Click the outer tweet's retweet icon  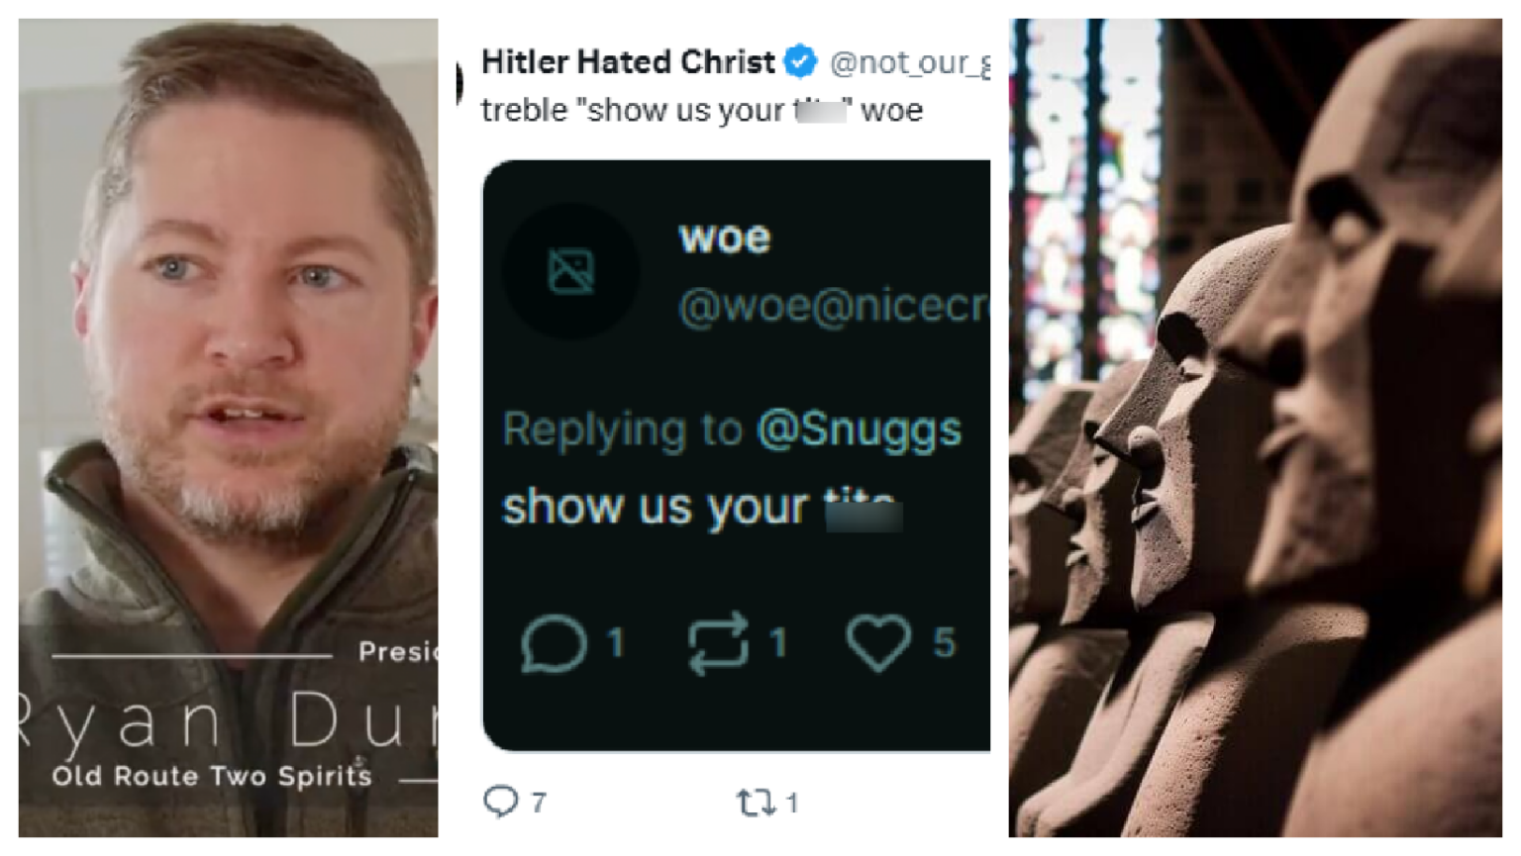click(x=756, y=802)
